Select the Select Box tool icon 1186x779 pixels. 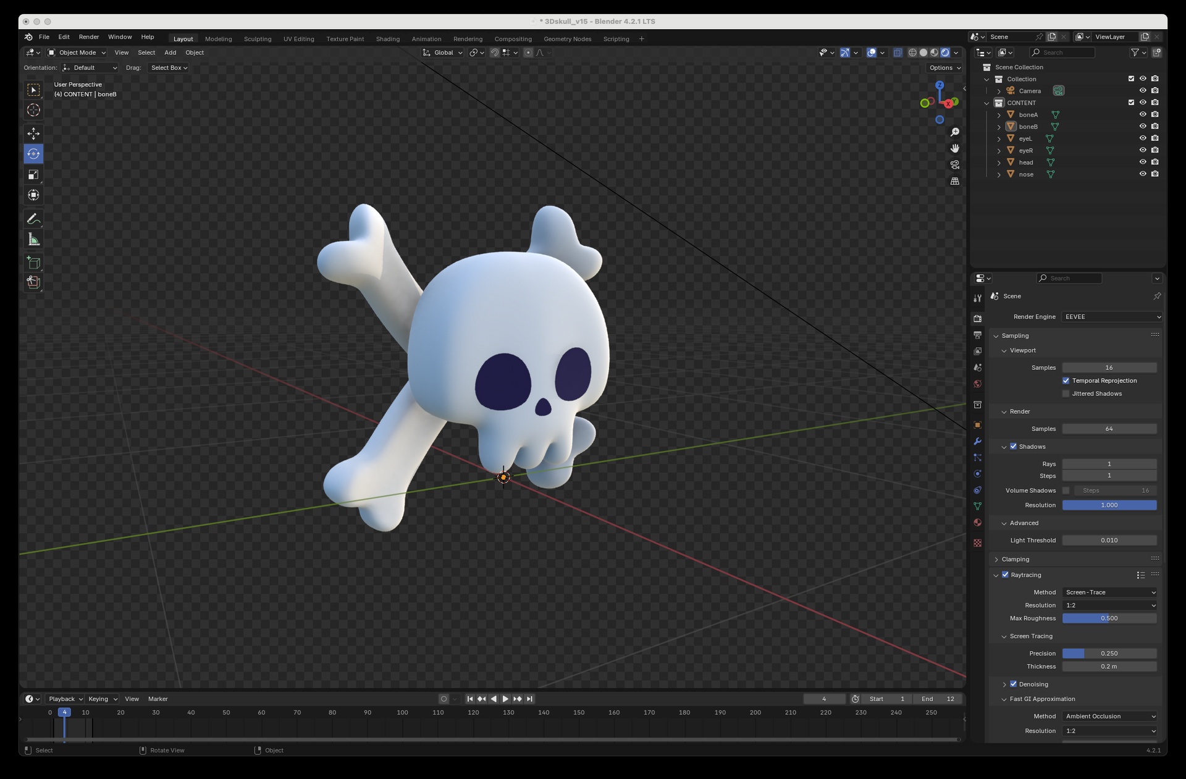[33, 90]
